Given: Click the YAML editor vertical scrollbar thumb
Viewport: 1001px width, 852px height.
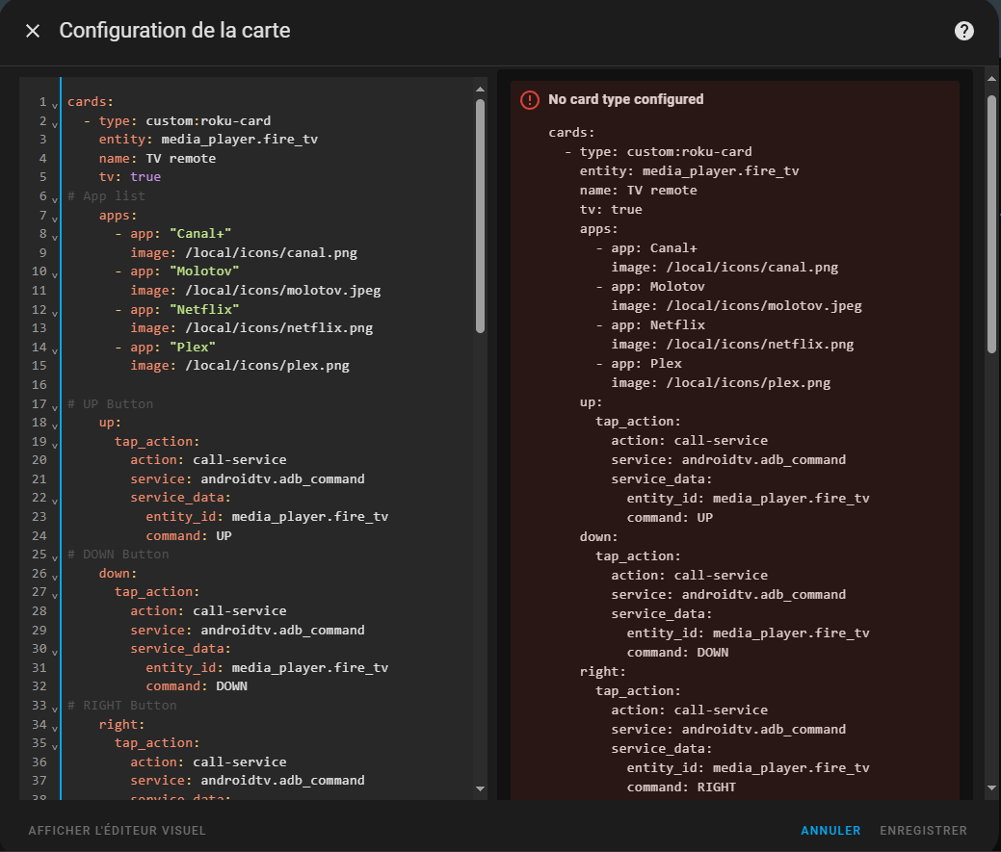Looking at the screenshot, I should (480, 216).
